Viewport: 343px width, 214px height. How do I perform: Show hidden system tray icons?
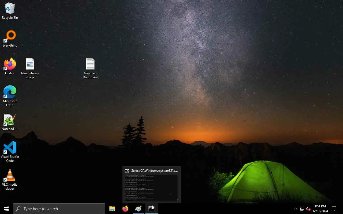click(x=296, y=209)
